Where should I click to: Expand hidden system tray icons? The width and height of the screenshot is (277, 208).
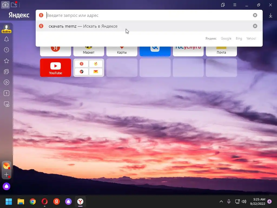tap(221, 201)
